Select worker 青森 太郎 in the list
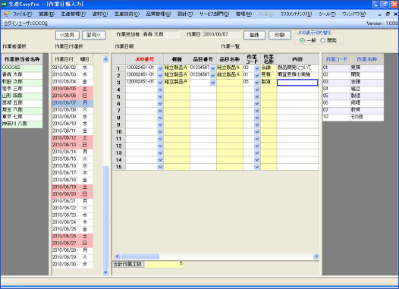Image resolution: width=399 pixels, height=289 pixels. point(22,74)
